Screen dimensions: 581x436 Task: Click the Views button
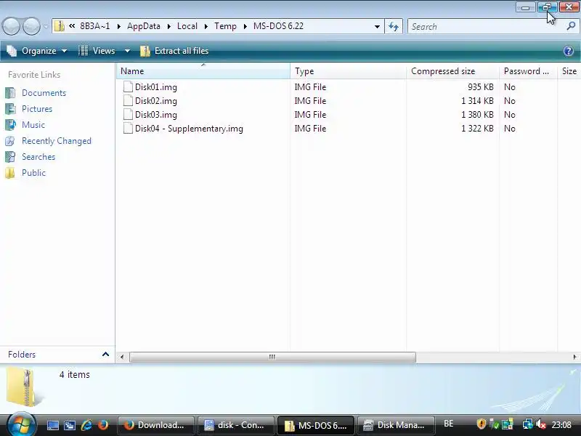click(97, 51)
